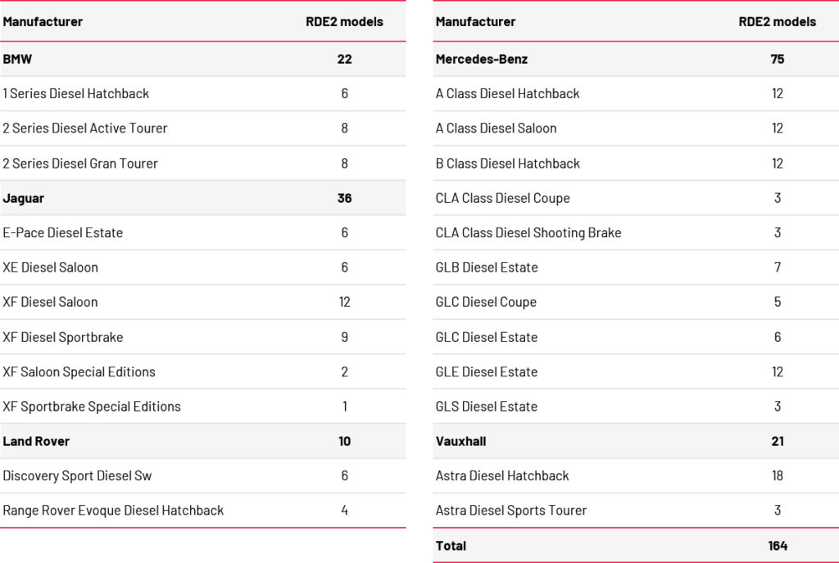Click CLA Class Diesel Shooting Brake
Image resolution: width=839 pixels, height=563 pixels.
pyautogui.click(x=528, y=232)
